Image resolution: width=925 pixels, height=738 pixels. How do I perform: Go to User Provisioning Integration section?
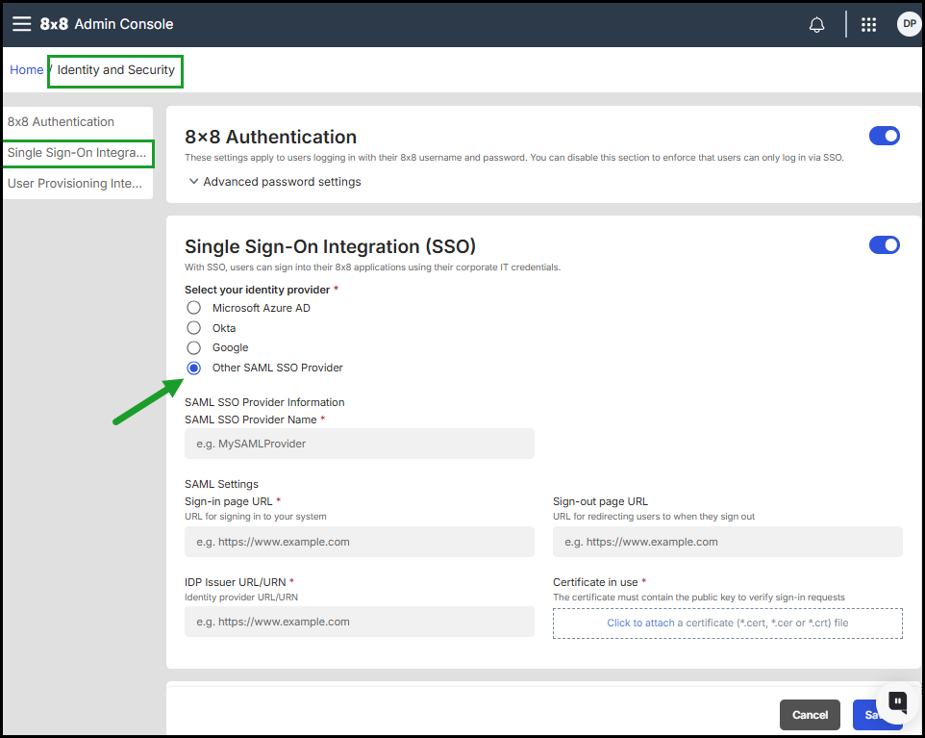pyautogui.click(x=75, y=184)
